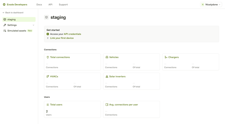Go back to dashboard
This screenshot has width=225, height=124.
pyautogui.click(x=13, y=13)
